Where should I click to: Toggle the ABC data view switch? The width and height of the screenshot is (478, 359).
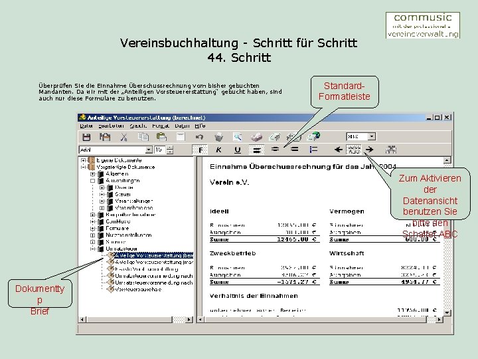pos(354,150)
